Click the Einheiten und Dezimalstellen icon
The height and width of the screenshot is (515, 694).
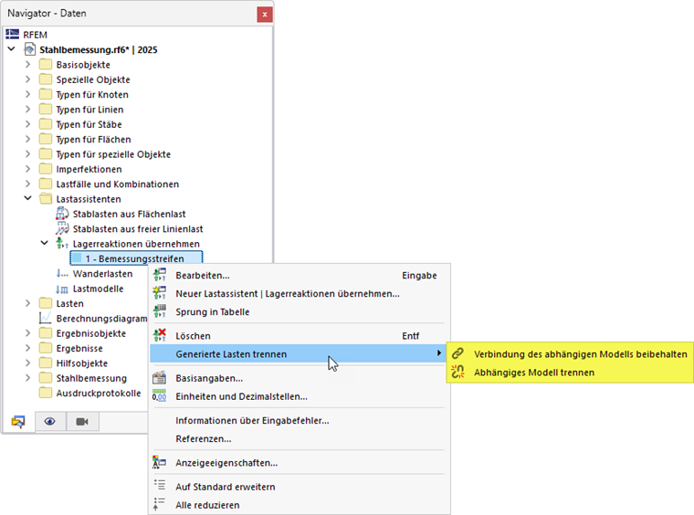(159, 396)
